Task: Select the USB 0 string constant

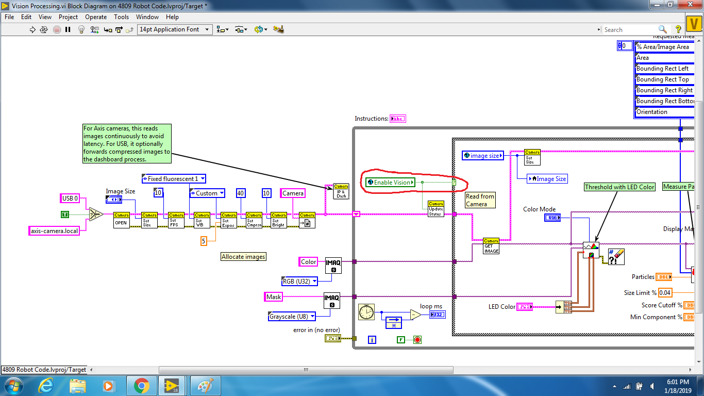Action: click(x=70, y=198)
